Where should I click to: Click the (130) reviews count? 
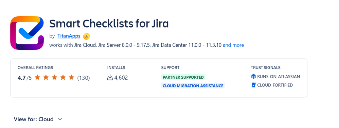click(x=84, y=78)
